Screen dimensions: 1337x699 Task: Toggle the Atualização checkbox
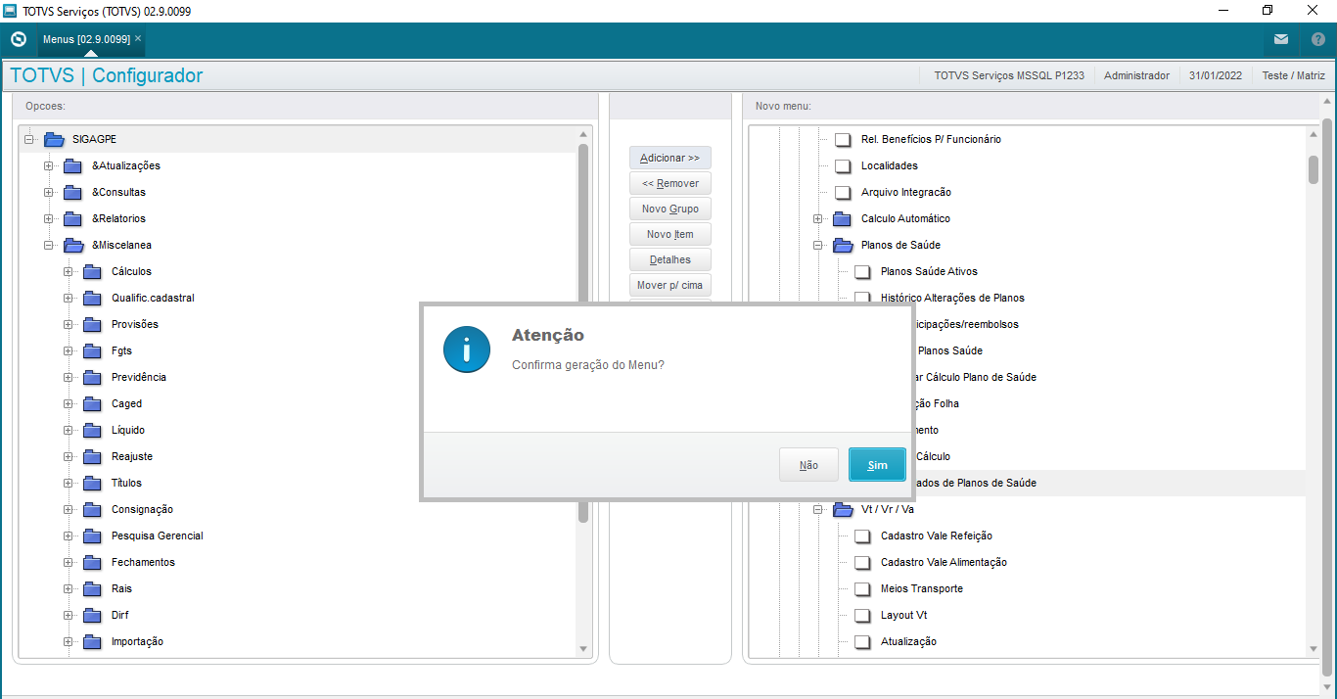[862, 641]
